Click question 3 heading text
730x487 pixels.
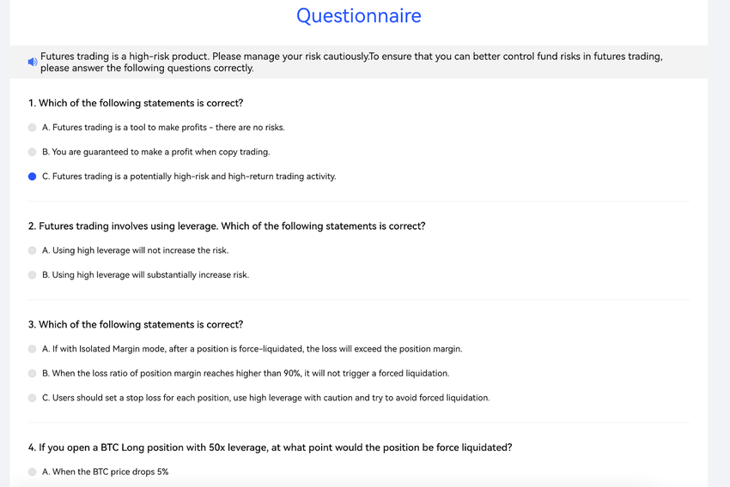click(136, 325)
